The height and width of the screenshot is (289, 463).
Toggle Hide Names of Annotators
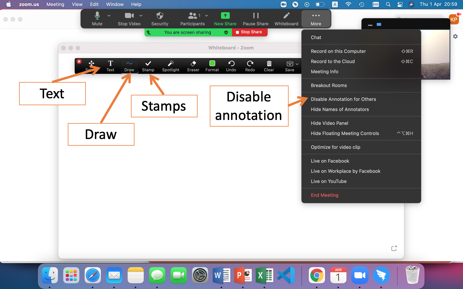pyautogui.click(x=361, y=110)
